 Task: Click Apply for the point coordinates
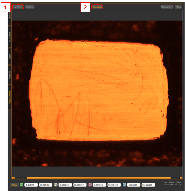(x=14, y=185)
